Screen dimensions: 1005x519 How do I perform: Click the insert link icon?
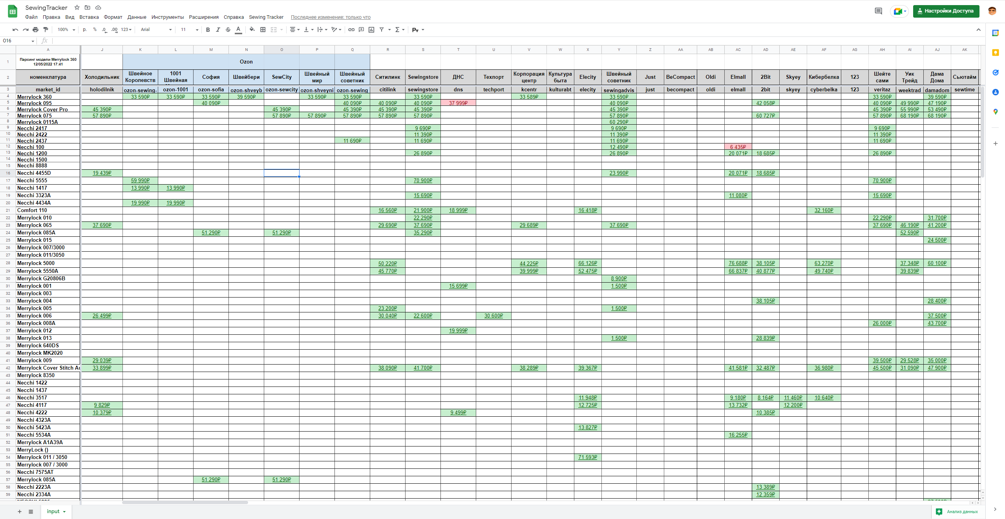coord(351,29)
